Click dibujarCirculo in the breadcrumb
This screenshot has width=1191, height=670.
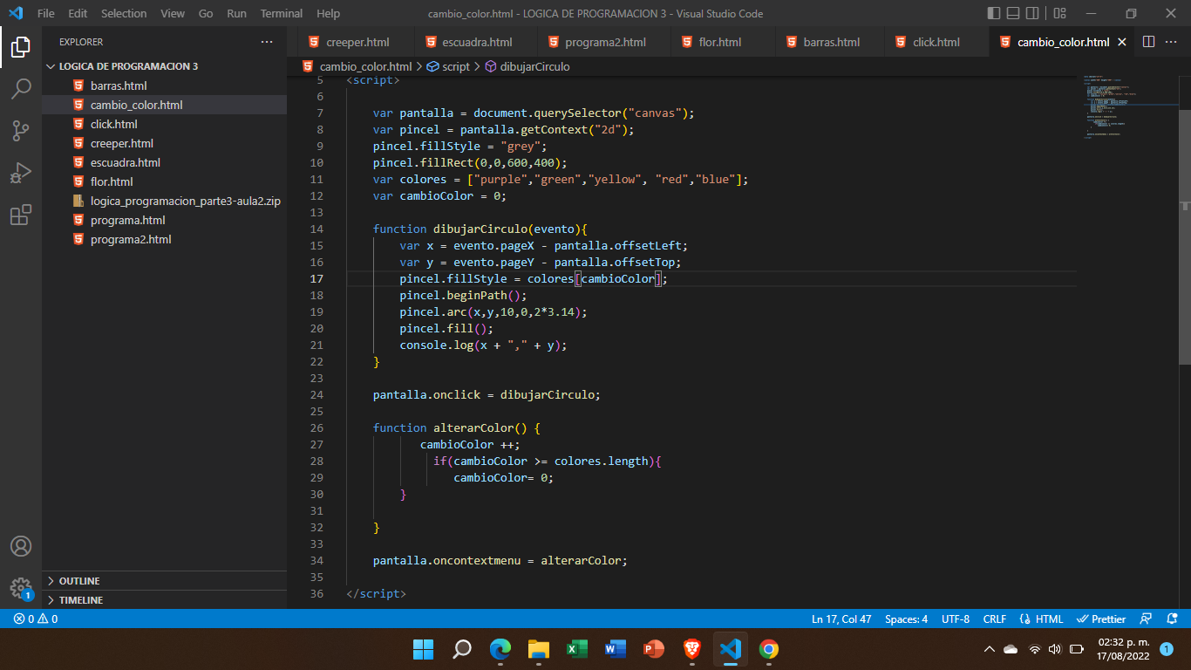(527, 66)
